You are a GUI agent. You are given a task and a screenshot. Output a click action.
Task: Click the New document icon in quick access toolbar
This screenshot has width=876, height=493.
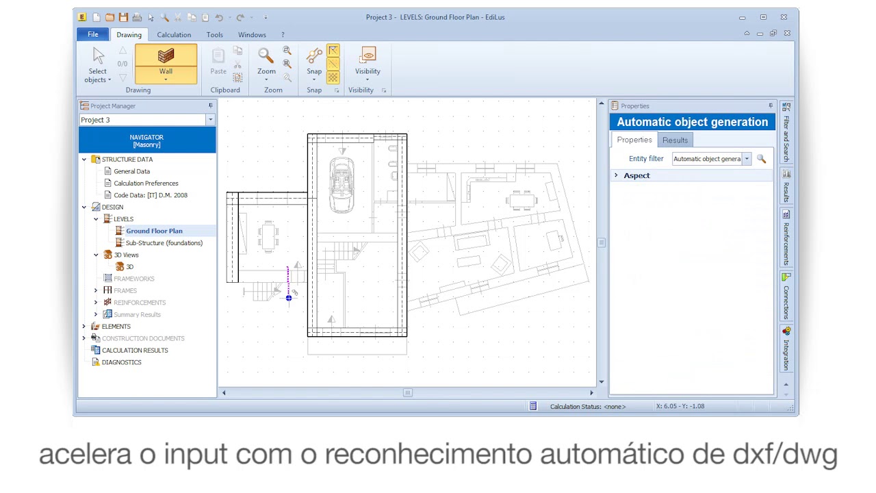click(96, 17)
